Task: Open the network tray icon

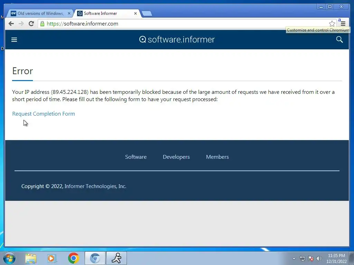Action: tap(302, 258)
